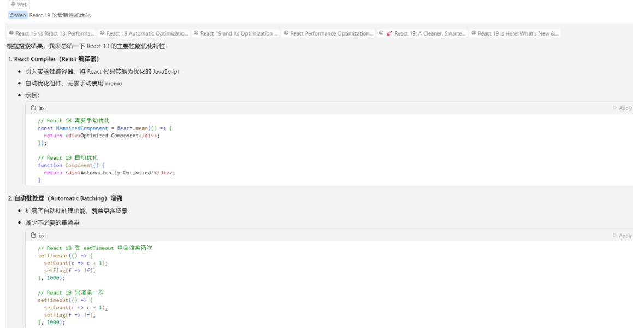Click the rocket emoji in the fifth source chip
This screenshot has height=328, width=633.
tap(389, 33)
